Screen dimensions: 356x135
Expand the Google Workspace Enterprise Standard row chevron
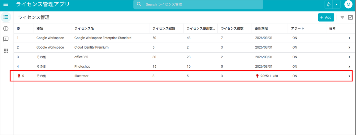(x=349, y=38)
